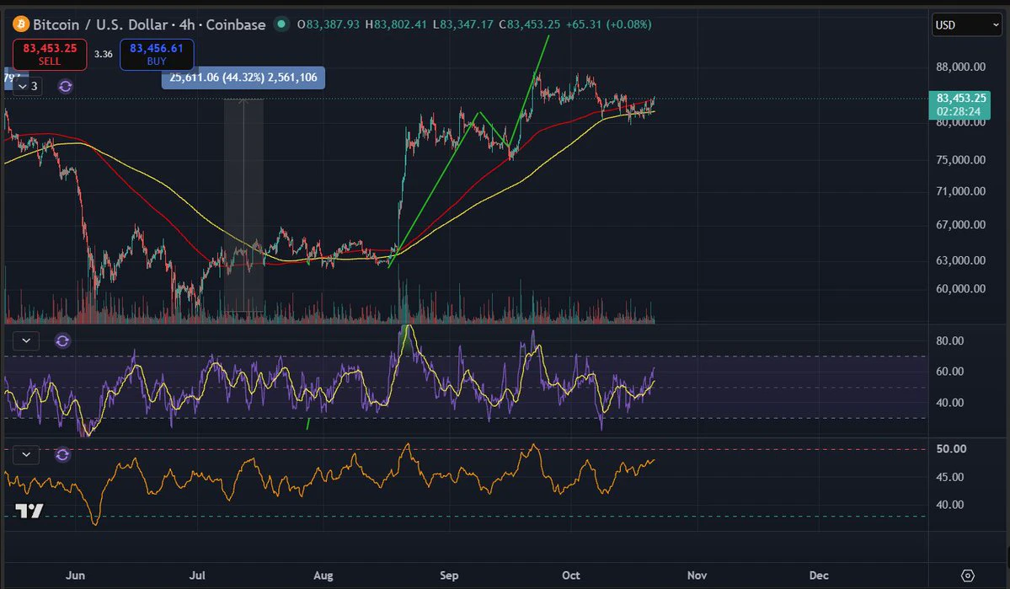Click the orange Bitcoin symbol logo
The width and height of the screenshot is (1010, 589).
20,24
